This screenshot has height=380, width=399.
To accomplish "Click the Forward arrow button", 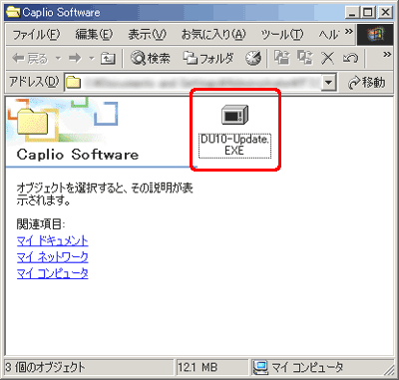I will coord(75,59).
